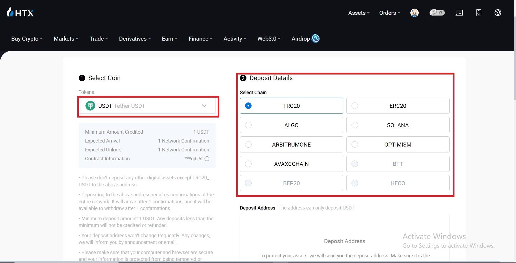
Task: Click the Deposit Address label
Action: click(257, 208)
